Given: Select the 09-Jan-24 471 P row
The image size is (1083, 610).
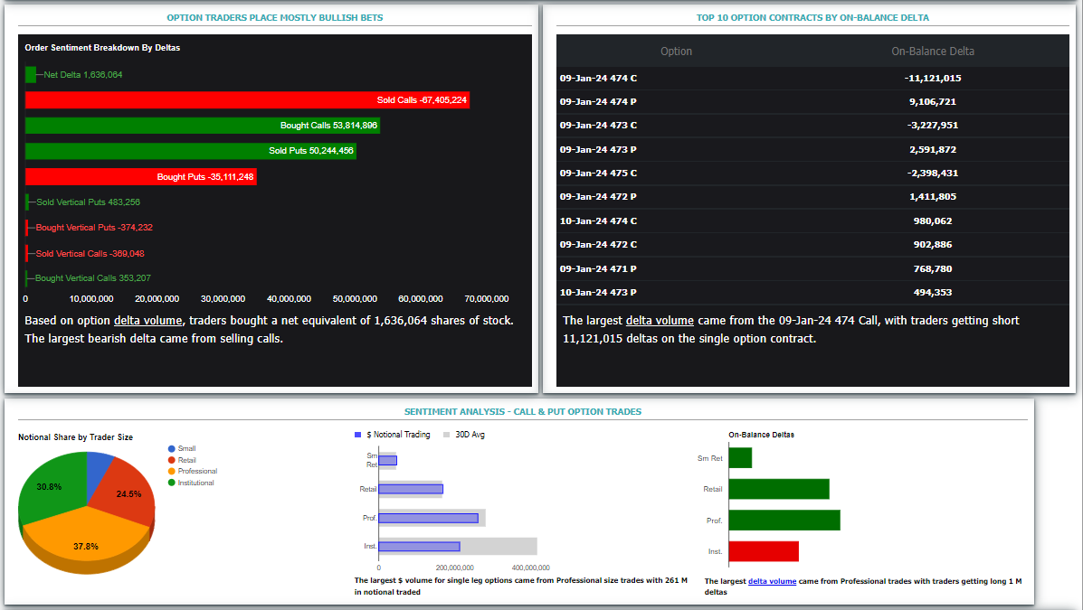Looking at the screenshot, I should tap(812, 268).
